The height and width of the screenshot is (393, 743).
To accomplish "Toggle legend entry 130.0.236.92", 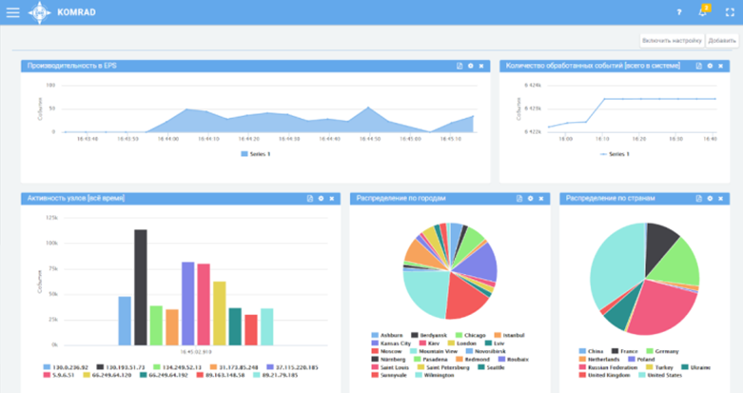I will coord(66,367).
